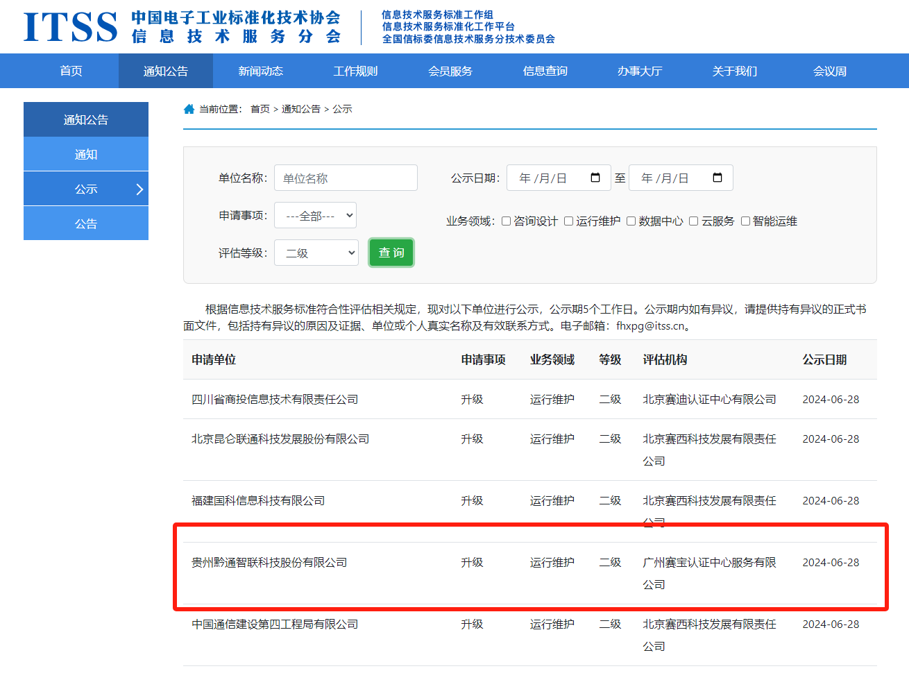Click the 评估机构 column header
The height and width of the screenshot is (680, 909).
point(665,359)
